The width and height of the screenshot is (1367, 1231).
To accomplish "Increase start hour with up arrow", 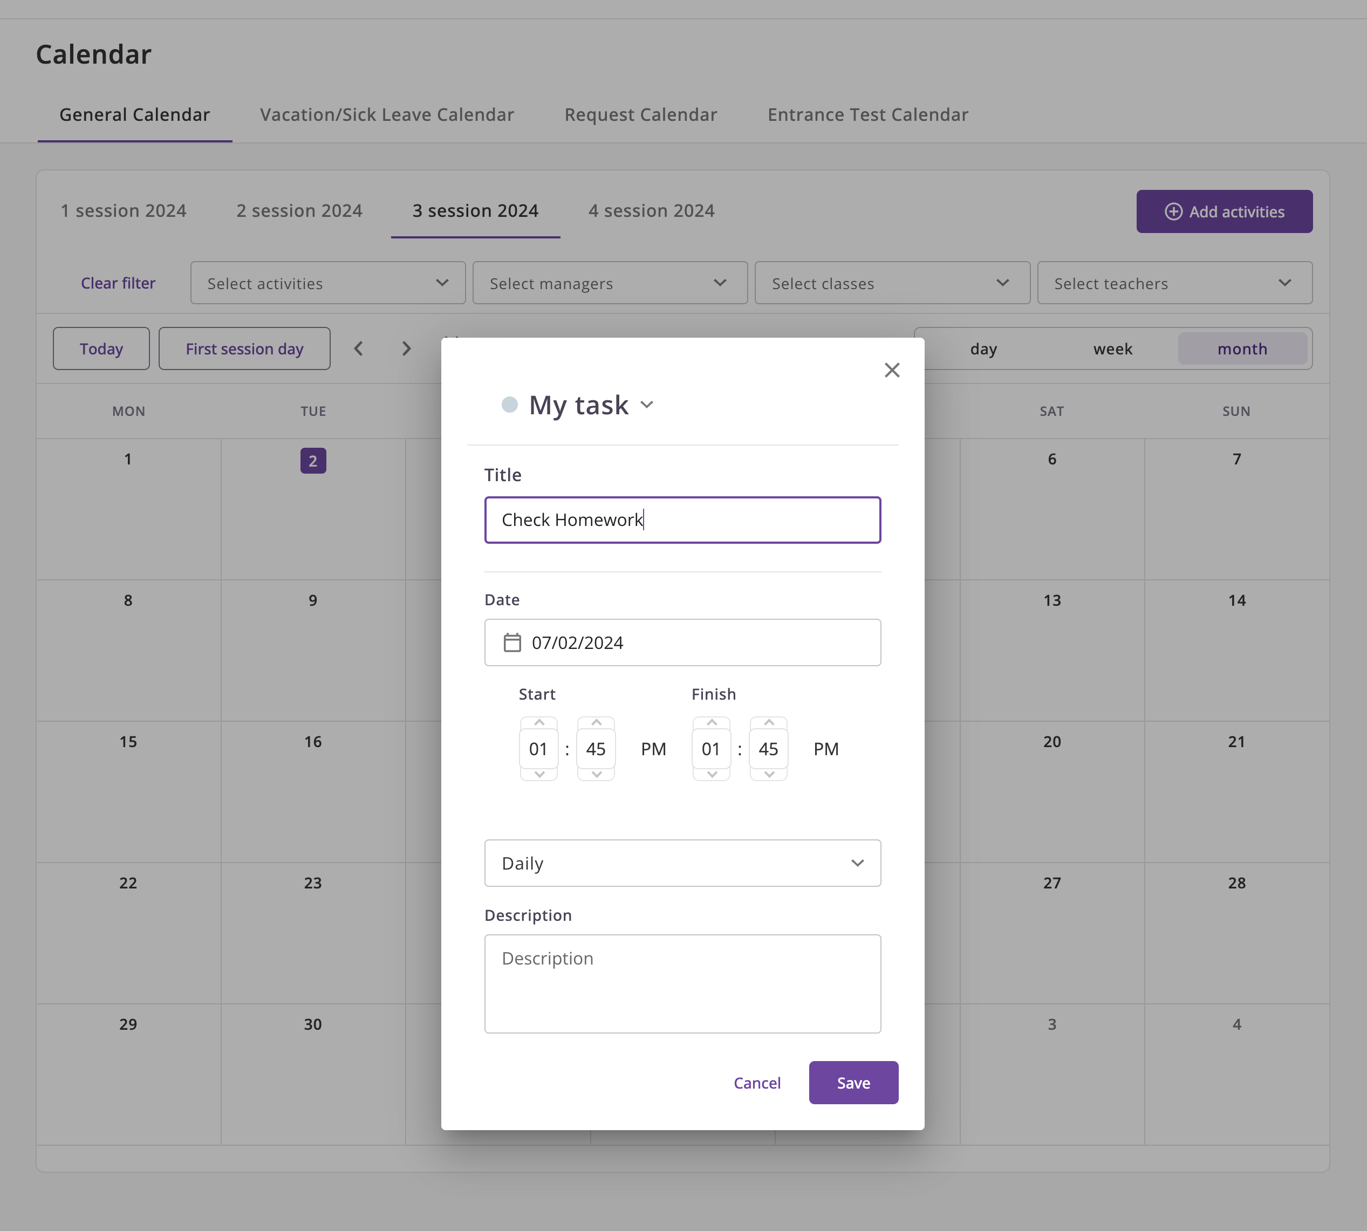I will 539,722.
